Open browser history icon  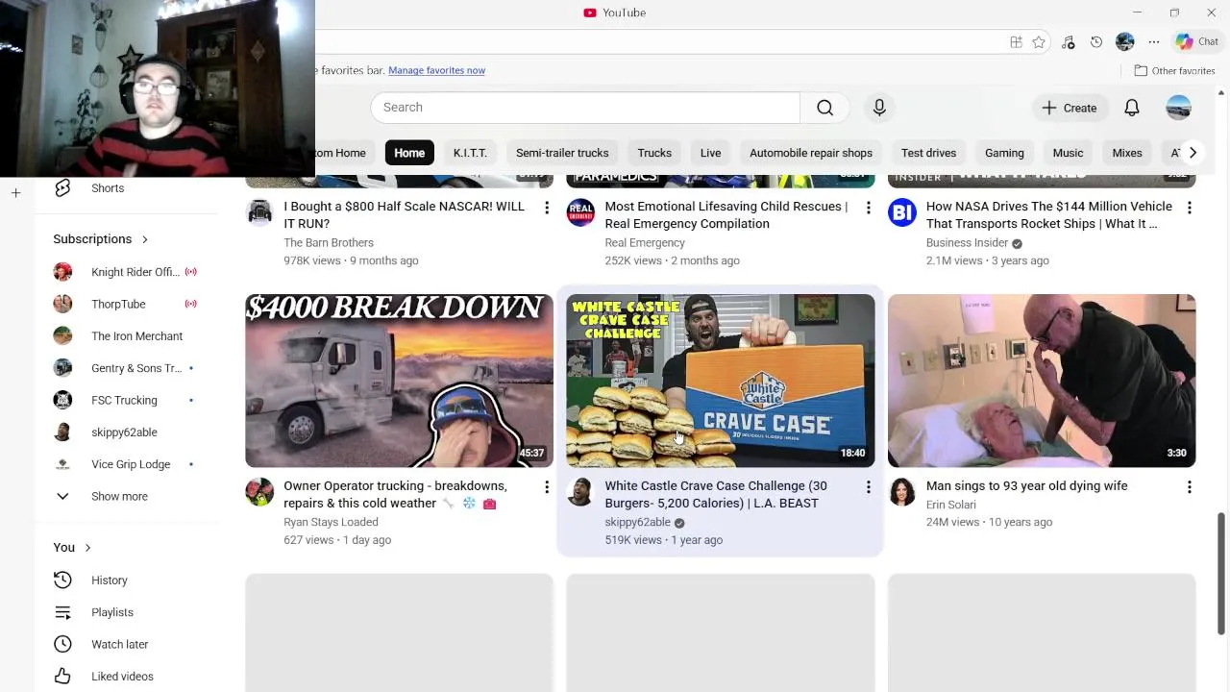coord(1096,42)
